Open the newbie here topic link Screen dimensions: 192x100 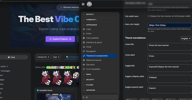coord(46,90)
